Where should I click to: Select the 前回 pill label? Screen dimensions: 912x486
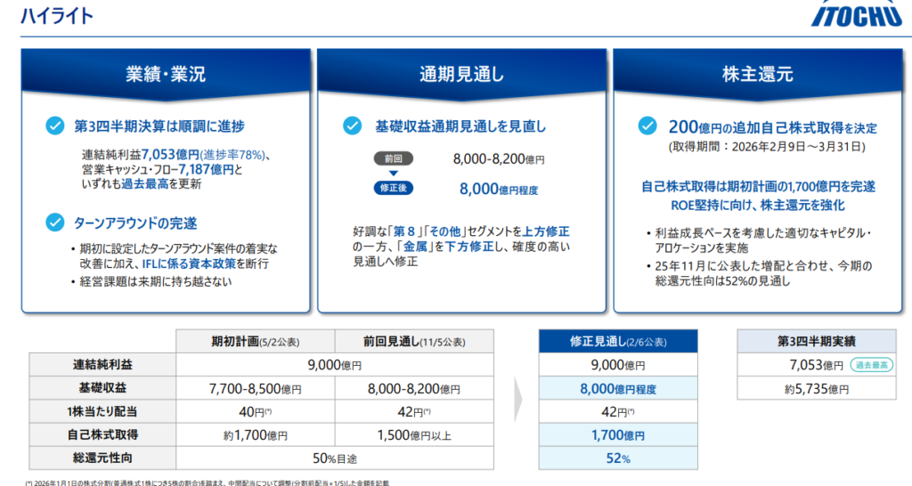393,159
